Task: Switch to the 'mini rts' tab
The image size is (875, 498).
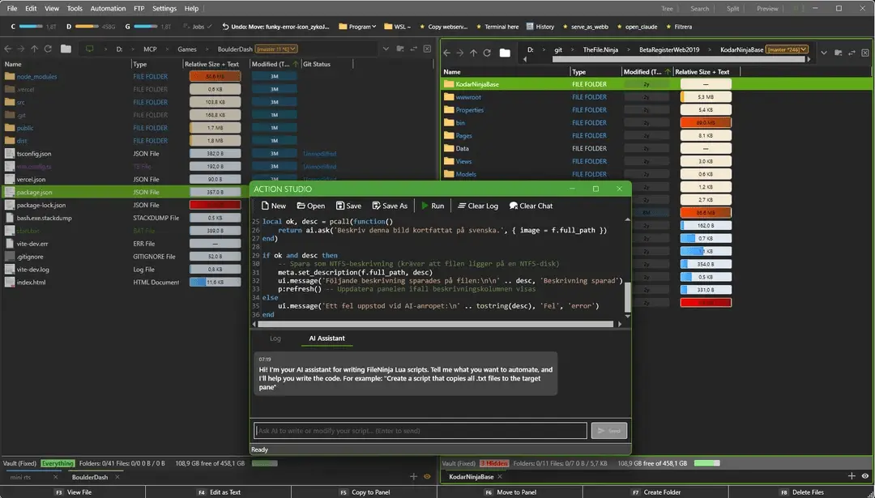Action: (20, 478)
